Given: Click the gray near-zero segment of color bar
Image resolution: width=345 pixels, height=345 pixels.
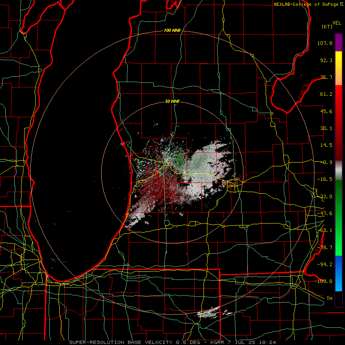Looking at the screenshot, I should 338,170.
